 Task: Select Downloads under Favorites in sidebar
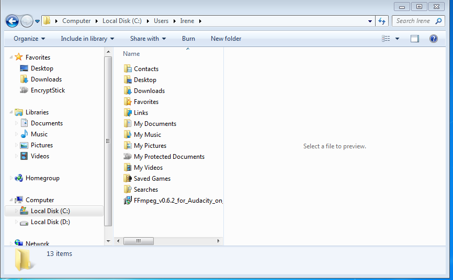46,79
